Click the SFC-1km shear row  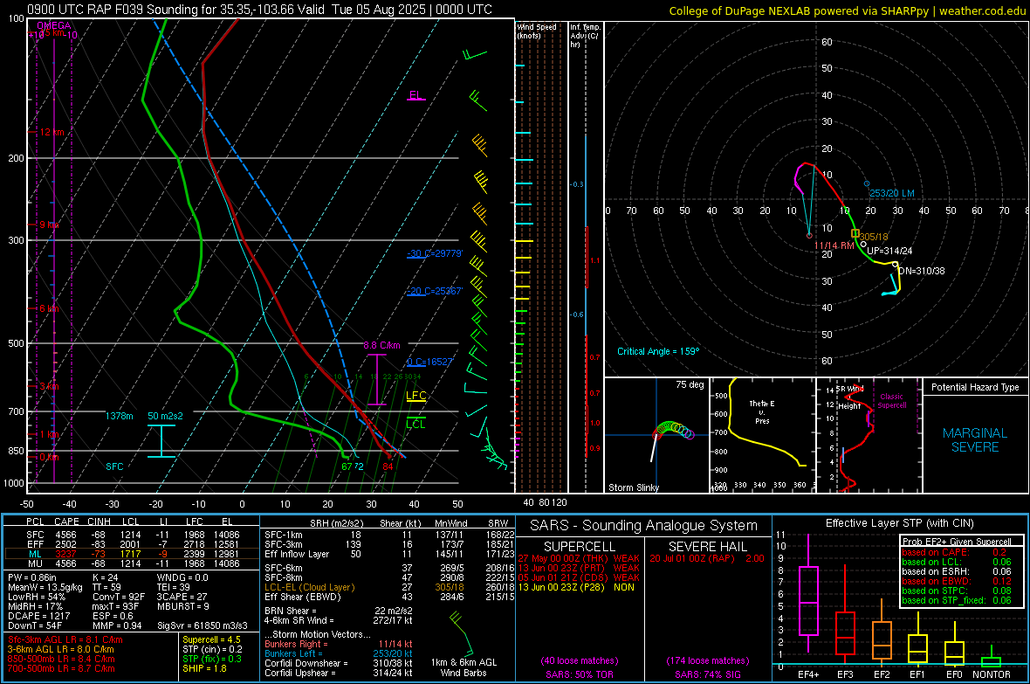tap(389, 535)
